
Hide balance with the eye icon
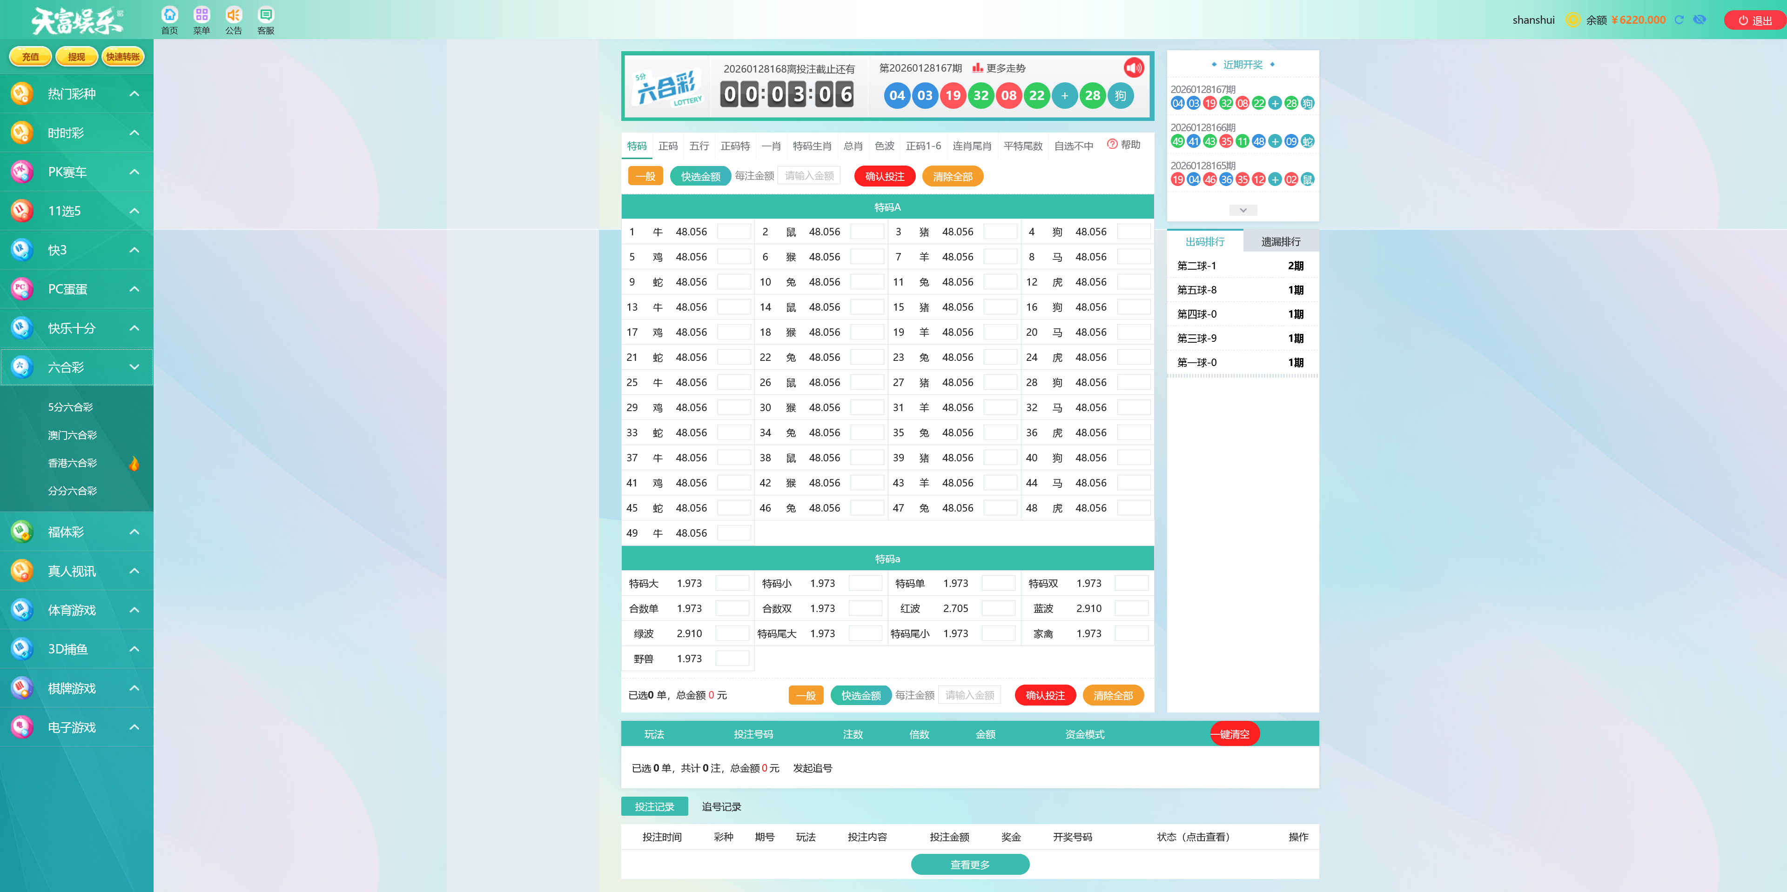(1700, 20)
